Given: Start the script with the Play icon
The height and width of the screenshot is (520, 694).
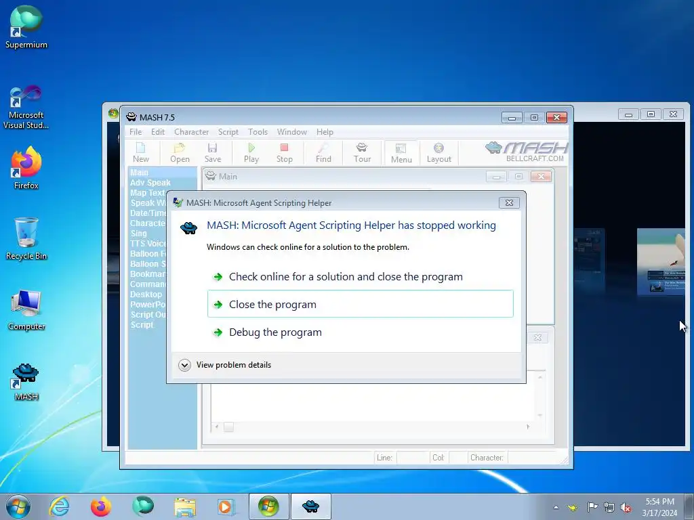Looking at the screenshot, I should (251, 152).
